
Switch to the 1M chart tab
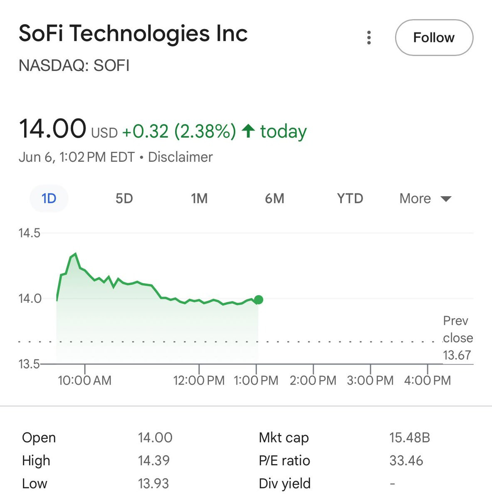[x=199, y=198]
